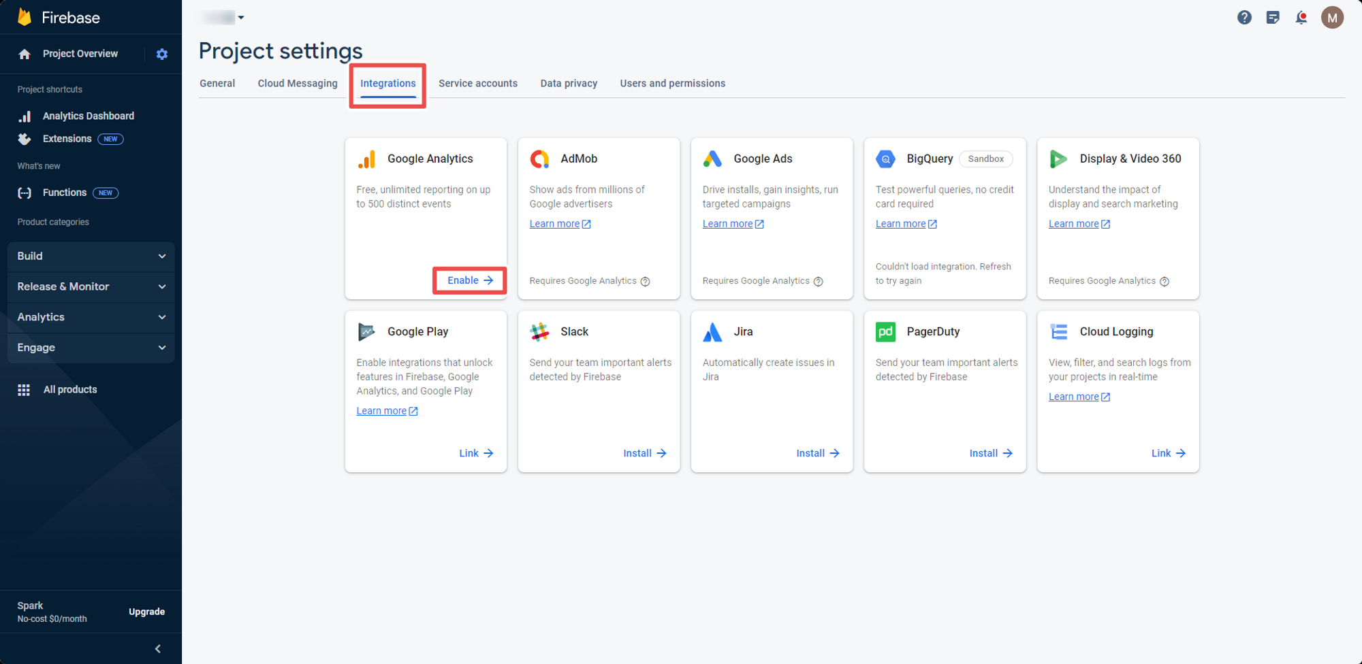Click the Google Ads card icon
This screenshot has height=664, width=1362.
(712, 159)
